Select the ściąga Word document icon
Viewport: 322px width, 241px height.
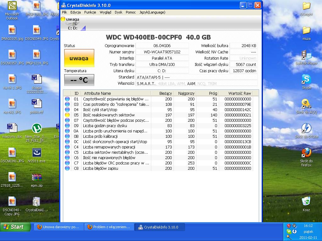[36, 83]
